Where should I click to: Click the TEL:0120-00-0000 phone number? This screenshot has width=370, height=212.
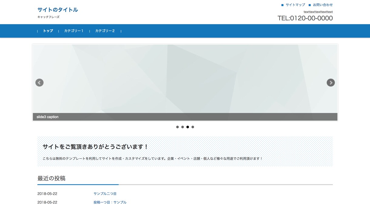305,18
